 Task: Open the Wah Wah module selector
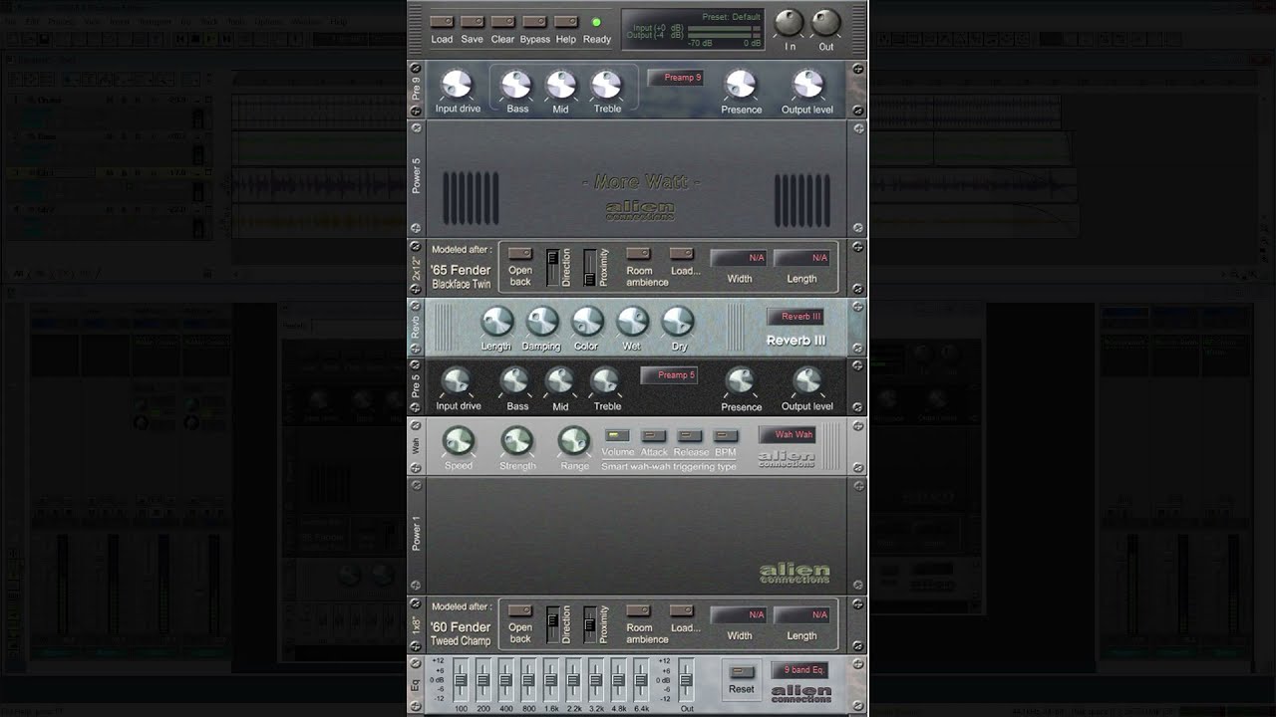click(x=787, y=435)
